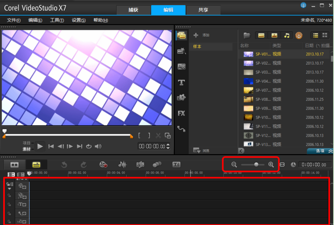This screenshot has height=225, width=334.
Task: Fit project in timeline window
Action: [282, 164]
